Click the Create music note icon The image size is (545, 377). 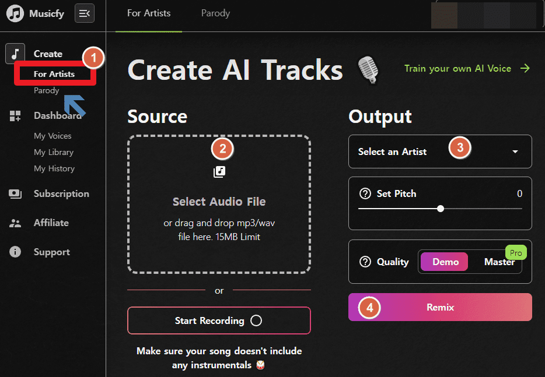click(15, 54)
